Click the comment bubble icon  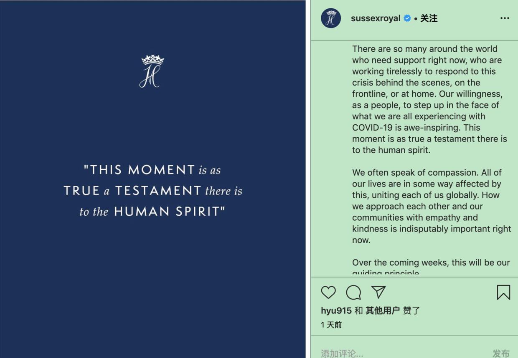point(353,292)
